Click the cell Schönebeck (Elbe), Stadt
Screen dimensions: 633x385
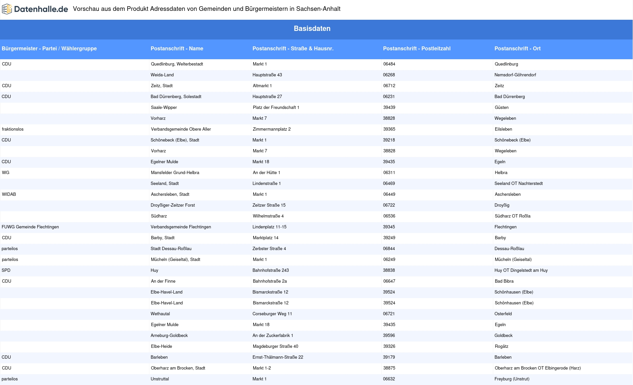tap(175, 140)
